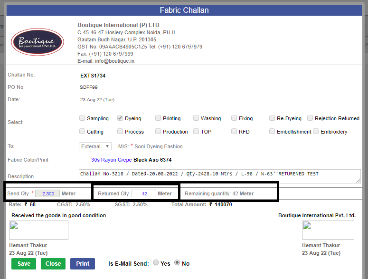The height and width of the screenshot is (279, 368).
Task: Open the 30s Rayon Crepe fabric link
Action: [112, 160]
